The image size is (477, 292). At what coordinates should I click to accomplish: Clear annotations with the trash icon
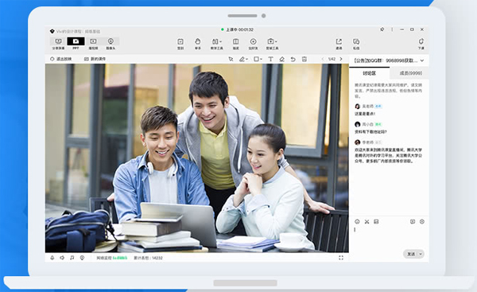click(x=304, y=59)
